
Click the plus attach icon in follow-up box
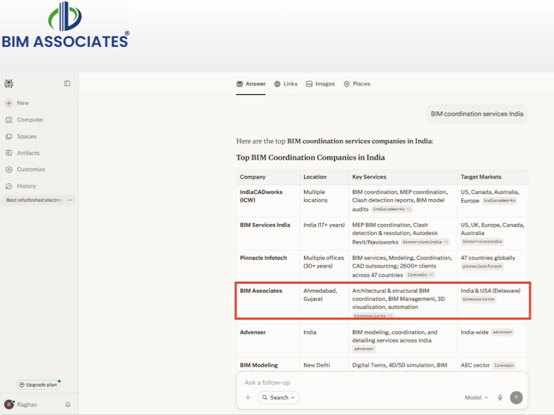[x=248, y=397]
